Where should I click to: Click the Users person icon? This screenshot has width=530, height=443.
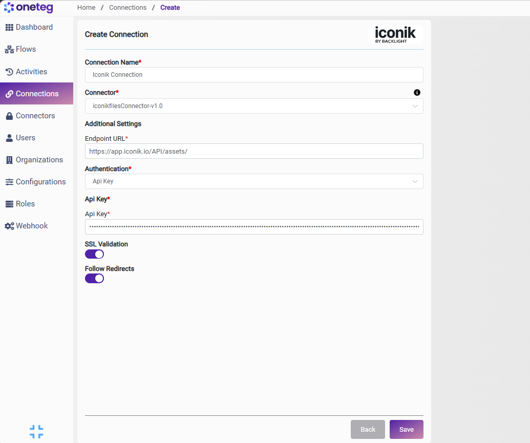(9, 138)
